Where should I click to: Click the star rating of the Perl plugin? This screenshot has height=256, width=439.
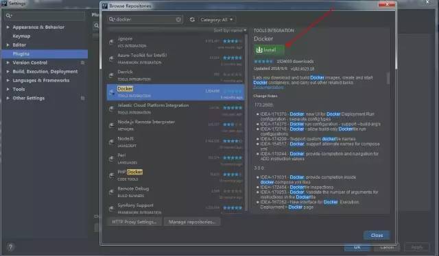click(x=232, y=158)
